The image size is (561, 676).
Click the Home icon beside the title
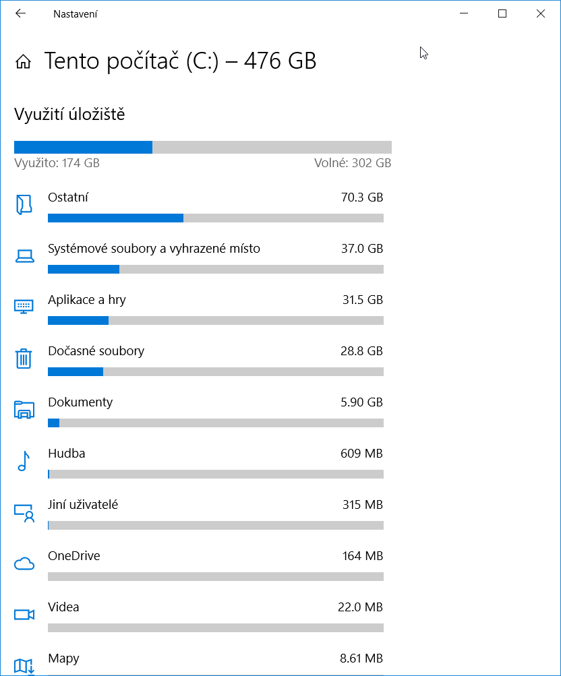24,61
